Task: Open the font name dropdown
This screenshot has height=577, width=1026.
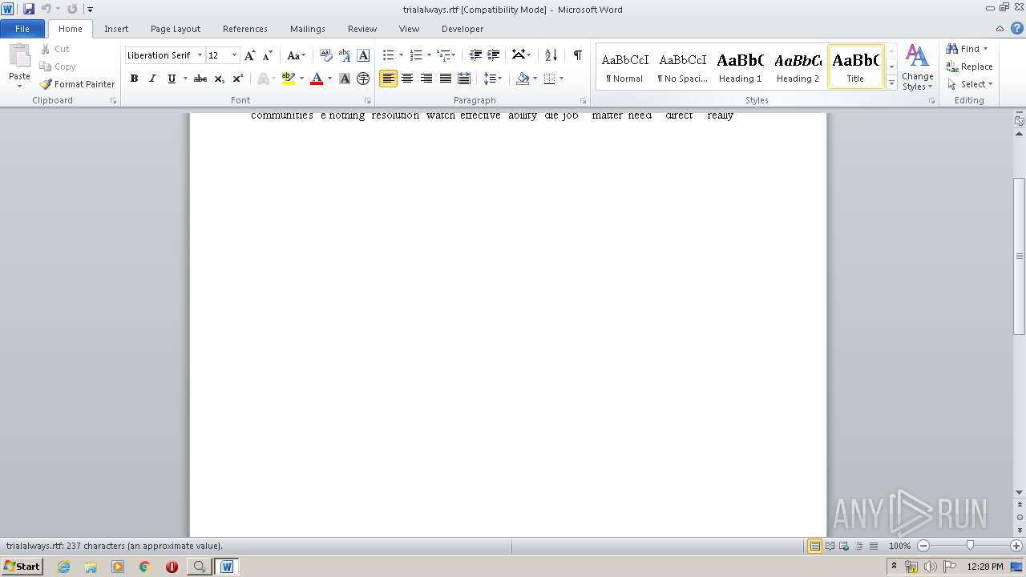Action: (200, 55)
